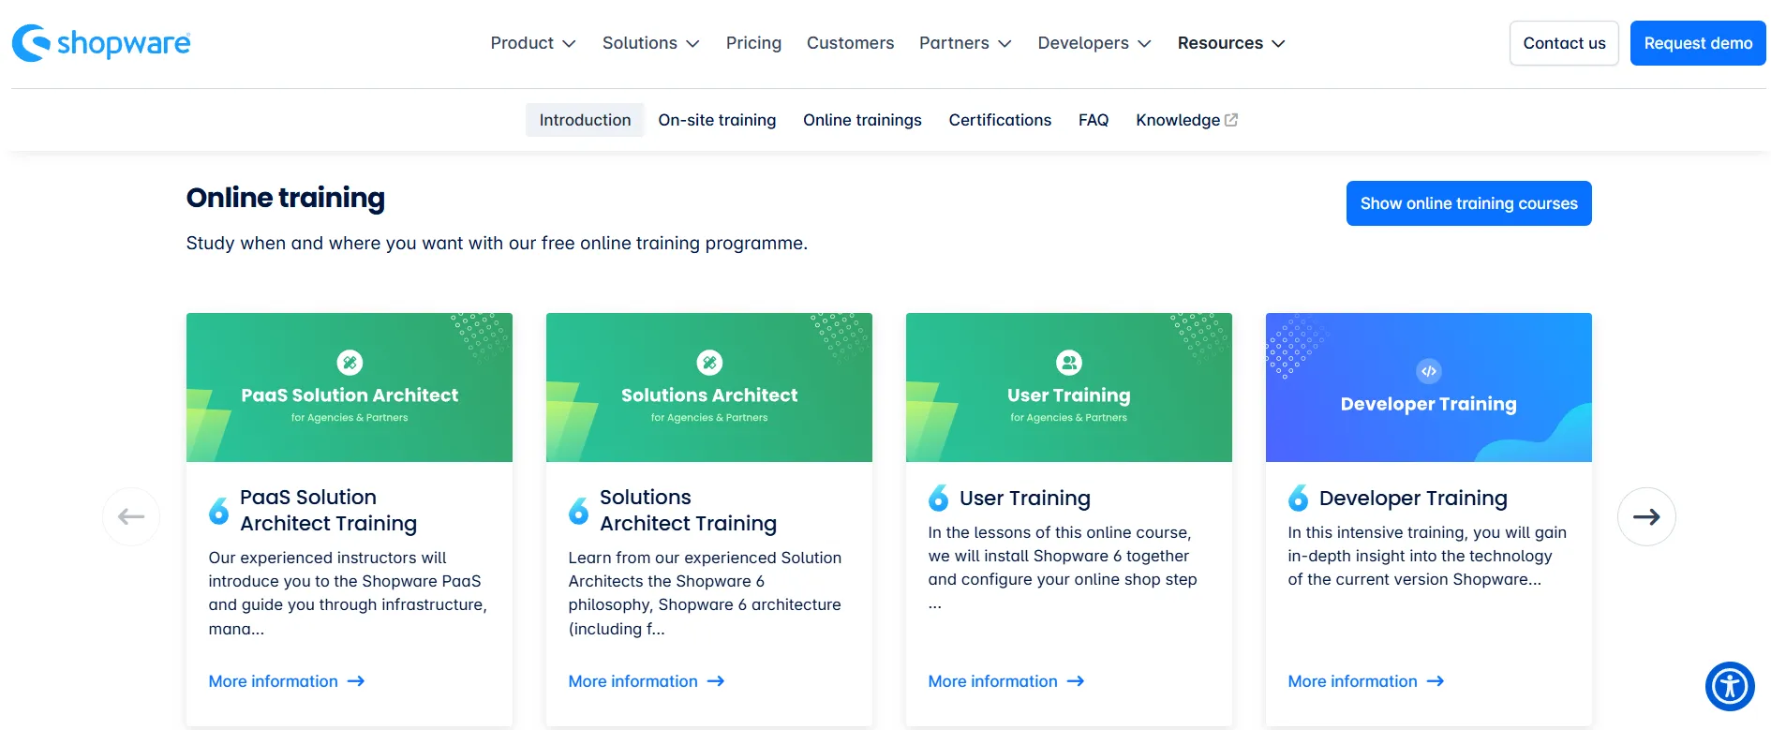Click arrow icon after Developer Training More information

point(1436,681)
